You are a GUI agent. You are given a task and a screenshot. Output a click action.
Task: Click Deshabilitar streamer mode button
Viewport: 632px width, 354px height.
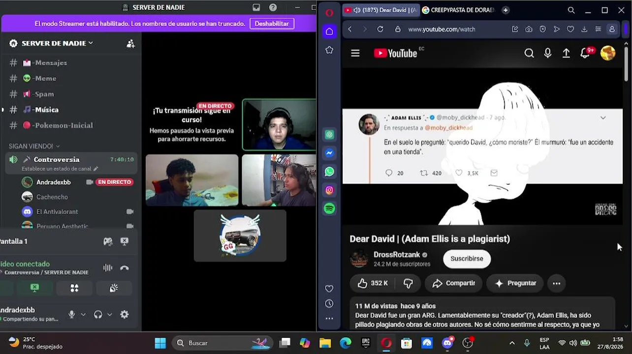(272, 24)
